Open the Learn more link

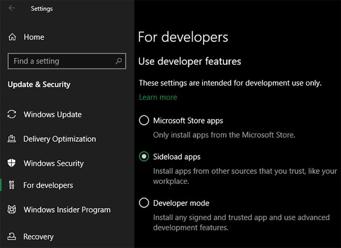(x=158, y=97)
